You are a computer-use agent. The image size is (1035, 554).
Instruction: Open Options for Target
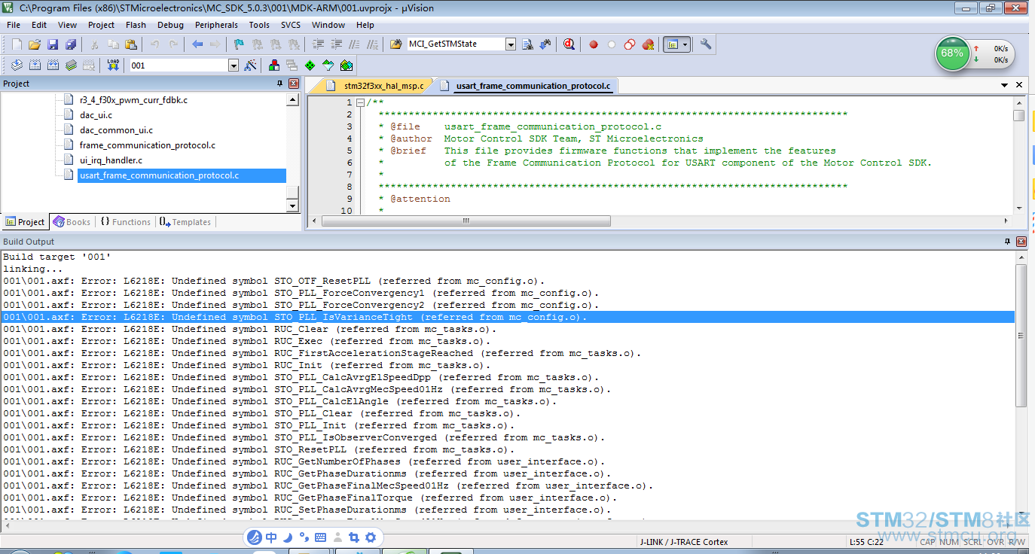coord(251,65)
